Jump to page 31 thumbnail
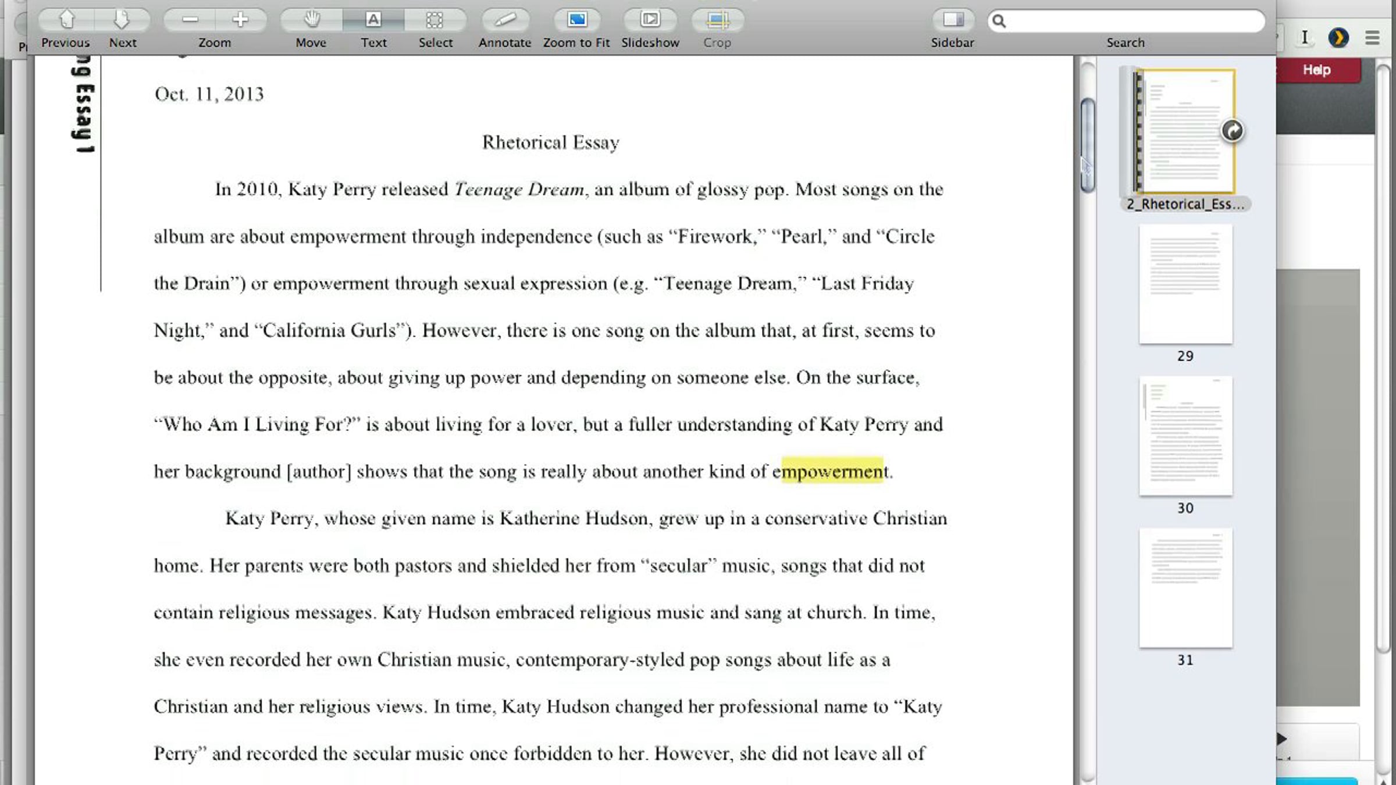The width and height of the screenshot is (1396, 785). coord(1185,588)
